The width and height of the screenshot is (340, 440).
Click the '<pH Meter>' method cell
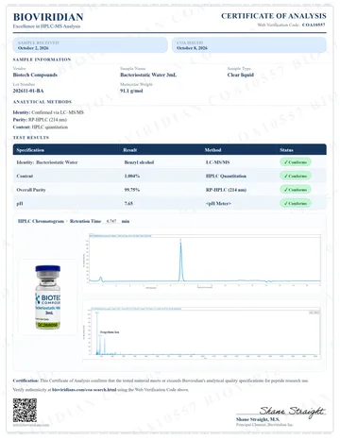(218, 204)
